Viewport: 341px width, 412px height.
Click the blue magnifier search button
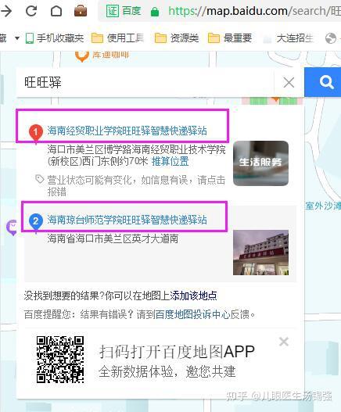(x=323, y=82)
